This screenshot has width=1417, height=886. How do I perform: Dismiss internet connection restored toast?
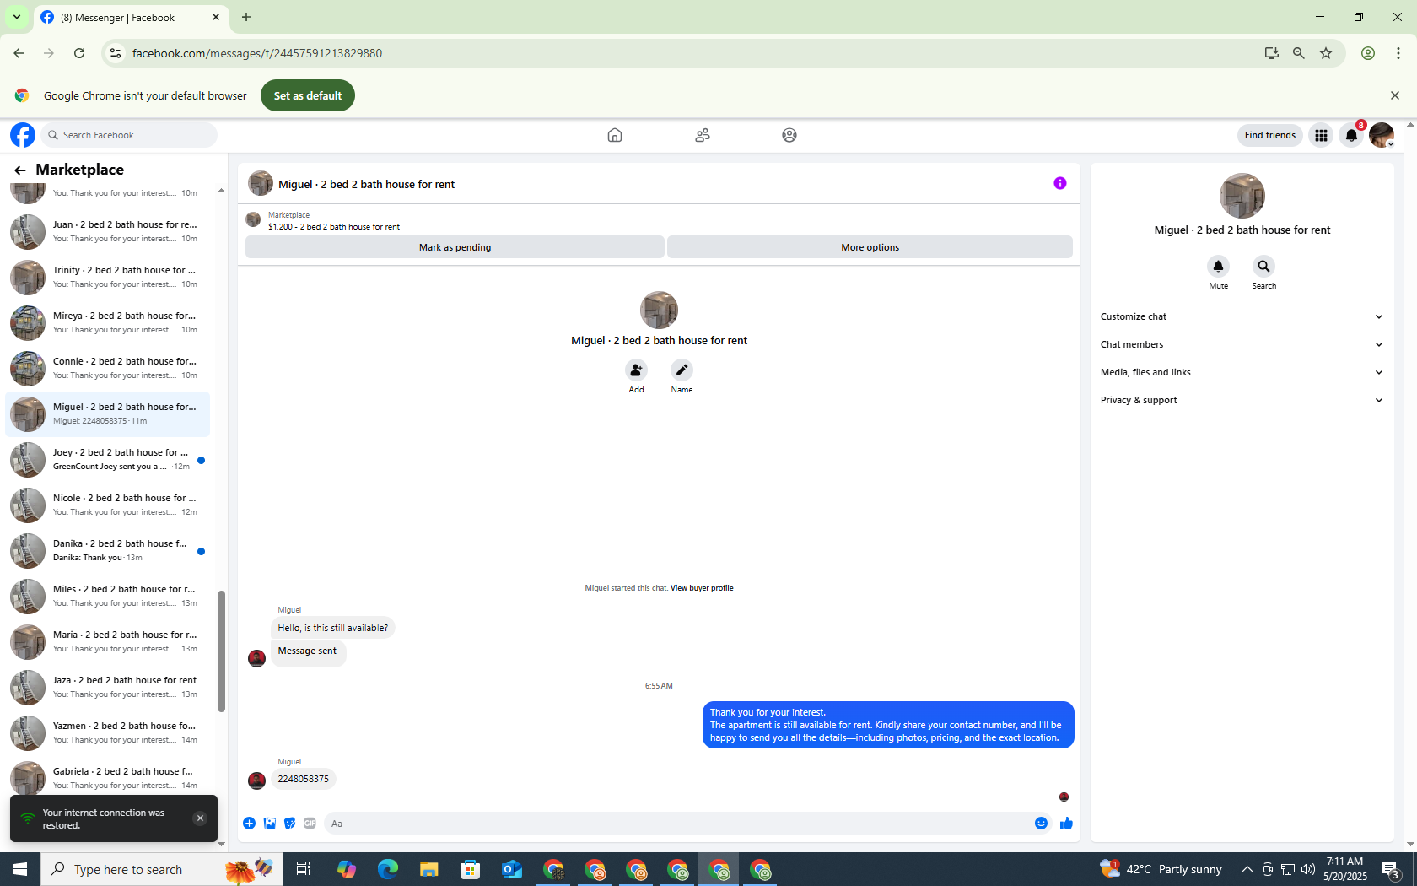200,818
